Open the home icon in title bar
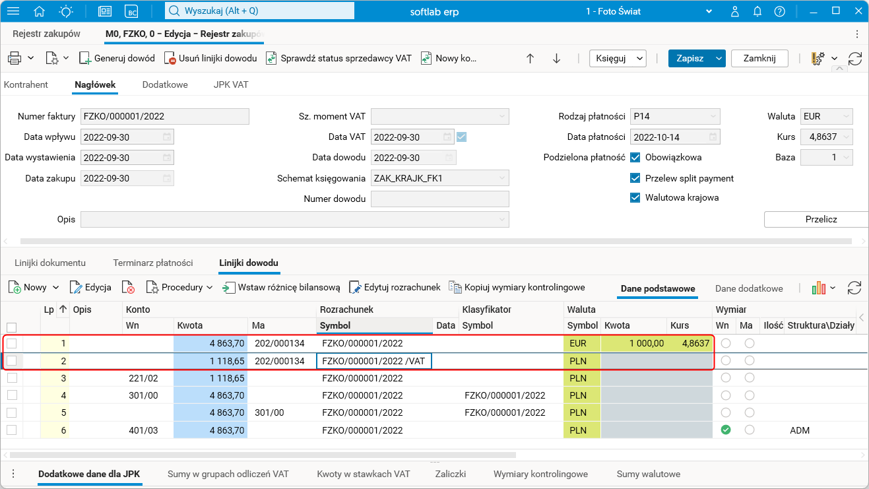Screen dimensions: 869x489 (x=40, y=11)
